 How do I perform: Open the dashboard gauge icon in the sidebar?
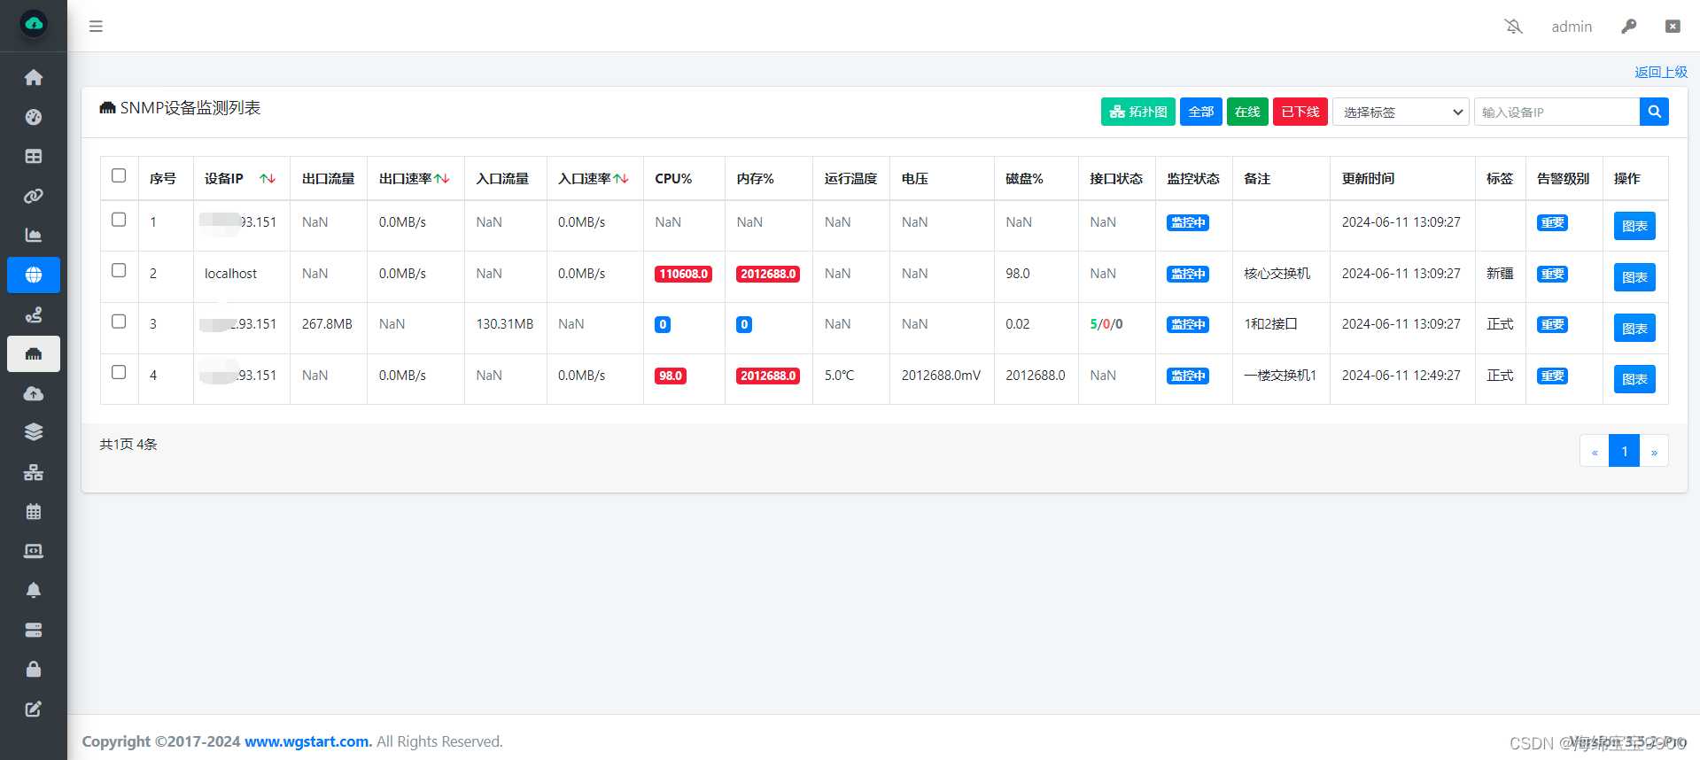(34, 117)
